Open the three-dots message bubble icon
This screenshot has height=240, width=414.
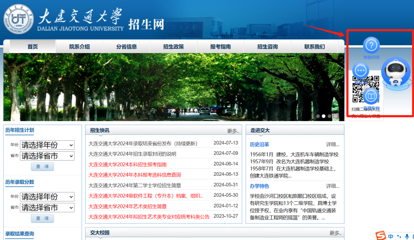point(360,71)
